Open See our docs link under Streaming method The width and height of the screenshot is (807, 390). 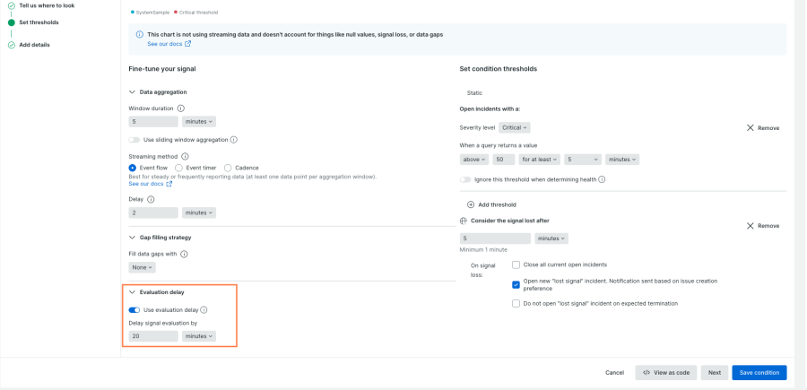[146, 184]
